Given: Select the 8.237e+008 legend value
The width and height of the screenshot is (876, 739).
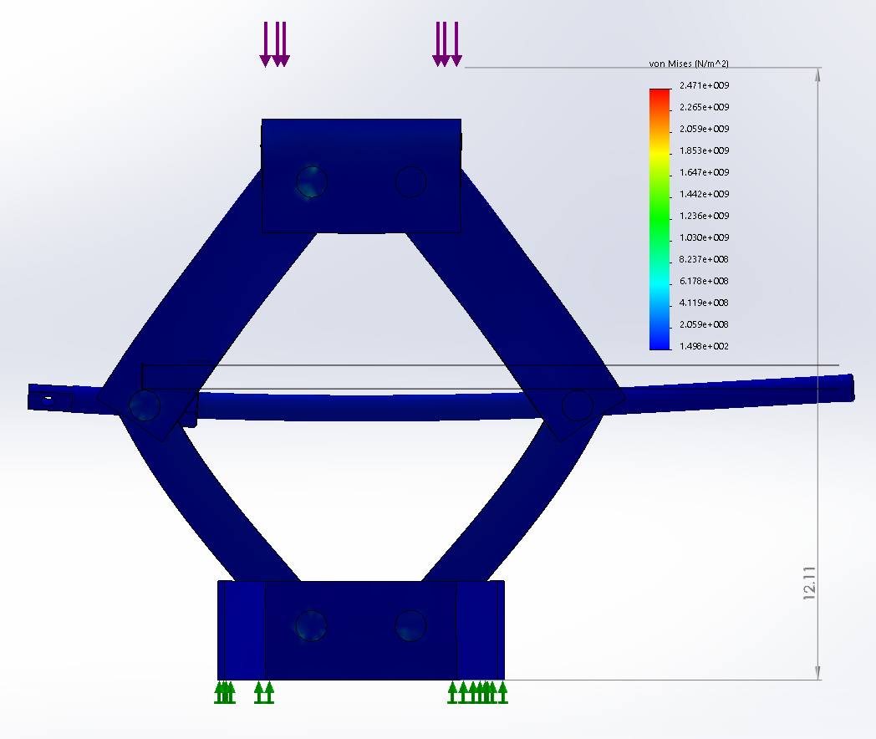Looking at the screenshot, I should coord(704,259).
